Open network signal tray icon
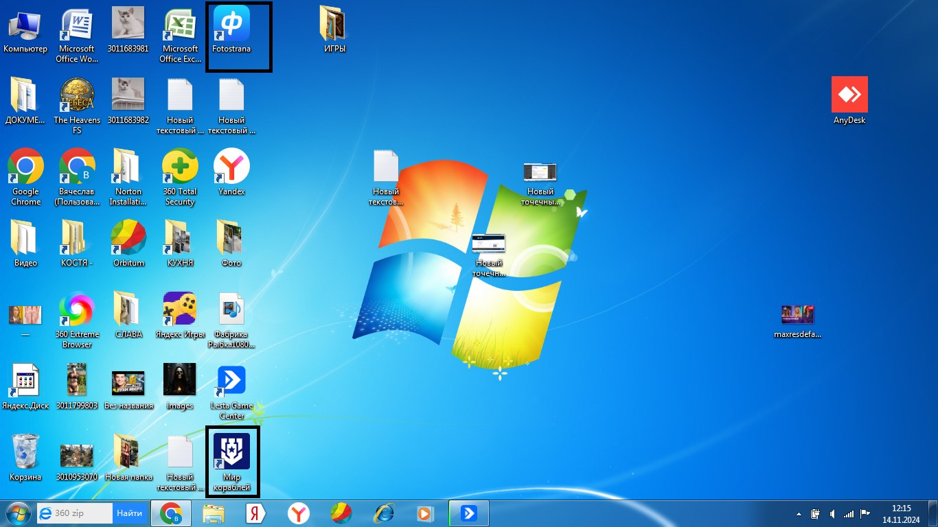 coord(849,513)
